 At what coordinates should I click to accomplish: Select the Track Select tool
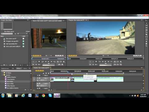[x=147, y=26]
